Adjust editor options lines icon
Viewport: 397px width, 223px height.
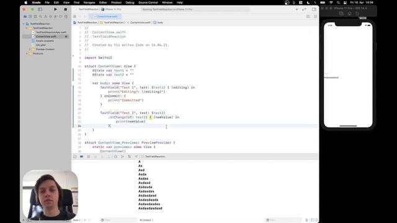[x=308, y=17]
